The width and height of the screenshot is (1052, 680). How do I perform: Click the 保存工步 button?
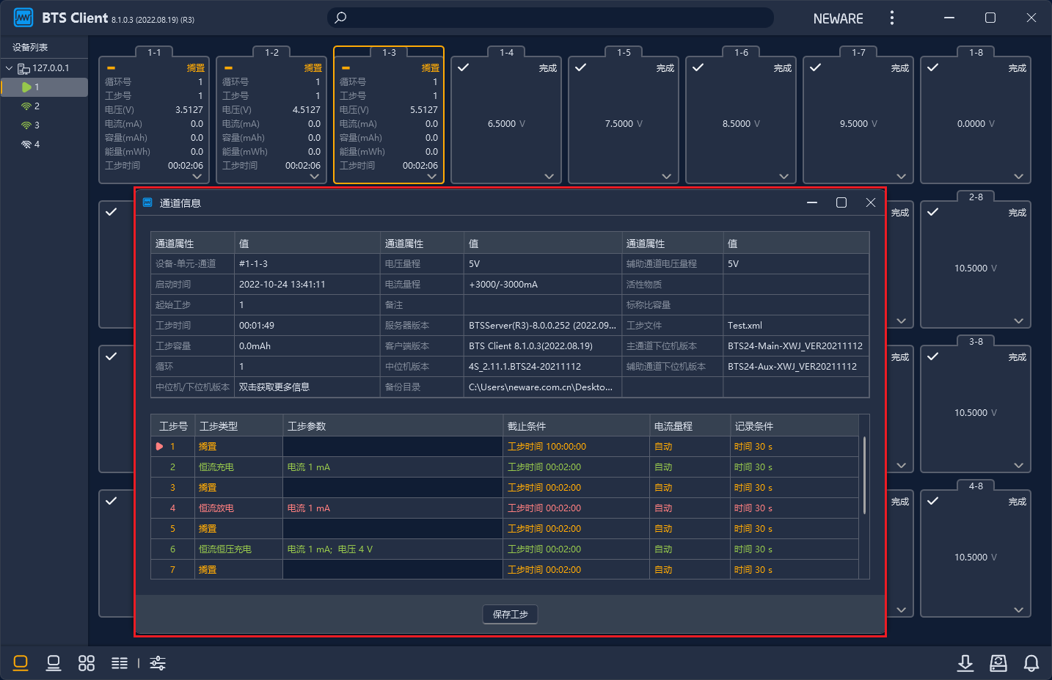coord(510,614)
